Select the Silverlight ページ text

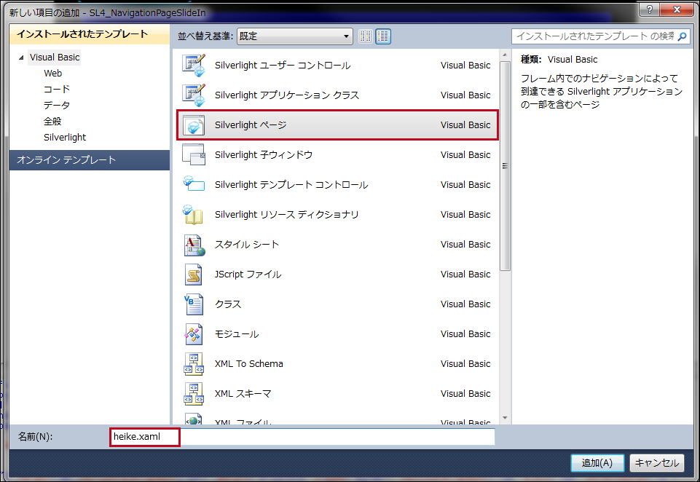click(x=251, y=125)
